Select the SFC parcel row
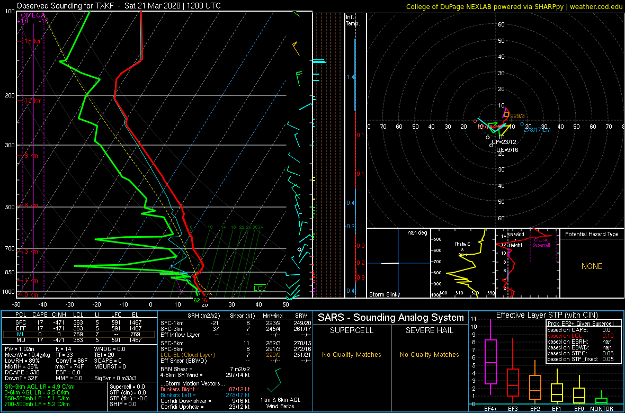625x413 pixels. click(x=79, y=322)
